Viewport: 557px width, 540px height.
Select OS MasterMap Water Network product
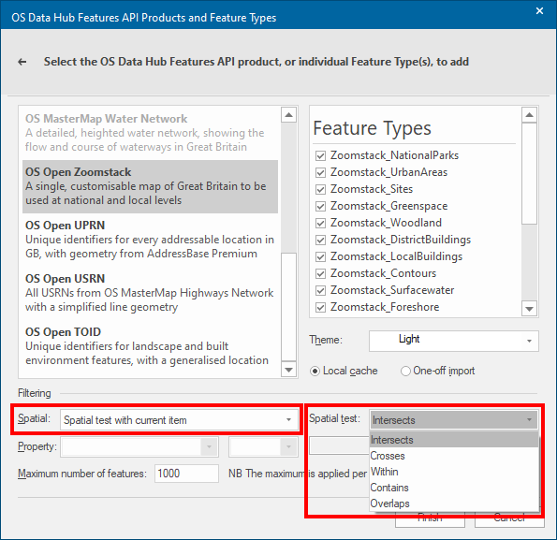(150, 133)
